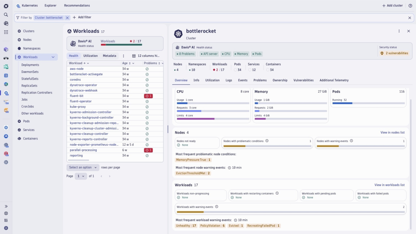Switch to Explorer tab
The height and width of the screenshot is (234, 416).
(50, 5)
